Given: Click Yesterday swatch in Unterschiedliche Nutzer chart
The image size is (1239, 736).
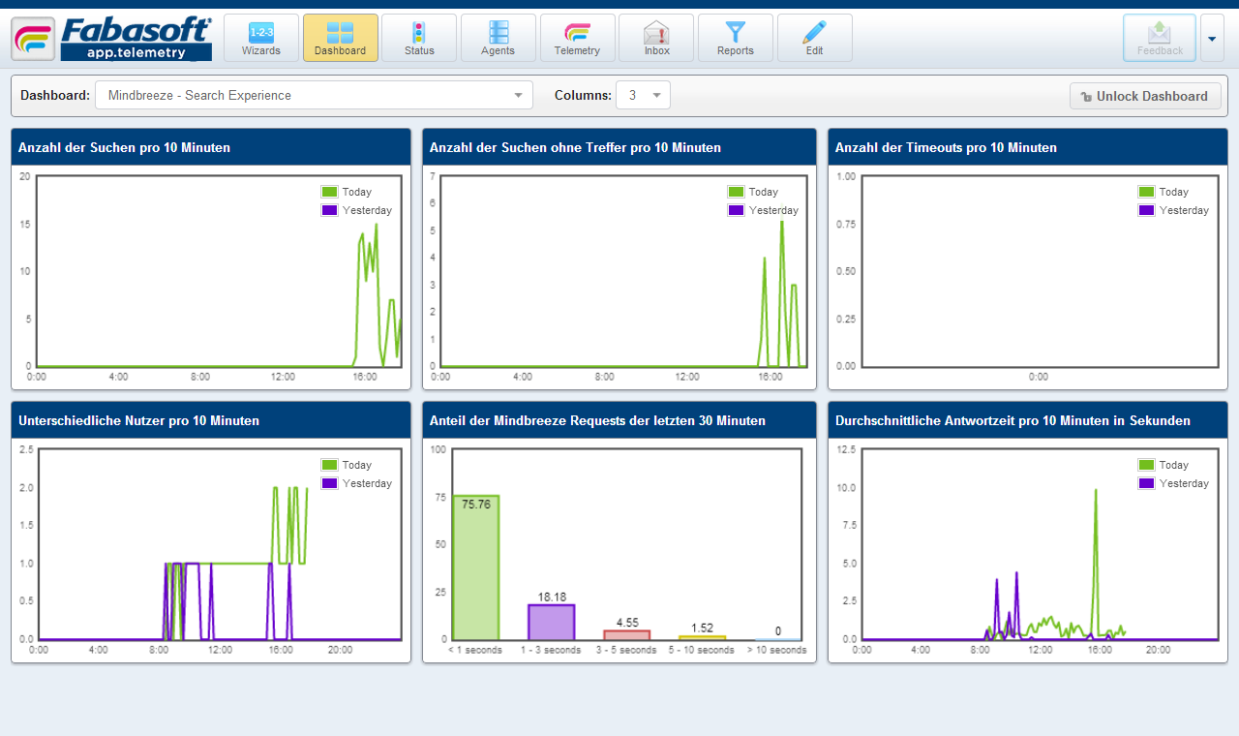Looking at the screenshot, I should pyautogui.click(x=329, y=483).
